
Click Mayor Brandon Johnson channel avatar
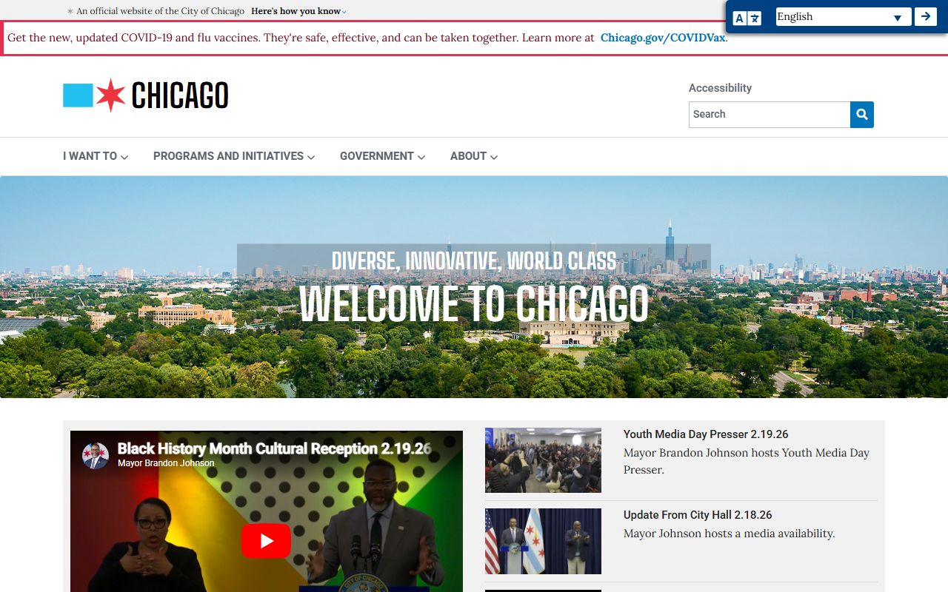pos(96,455)
